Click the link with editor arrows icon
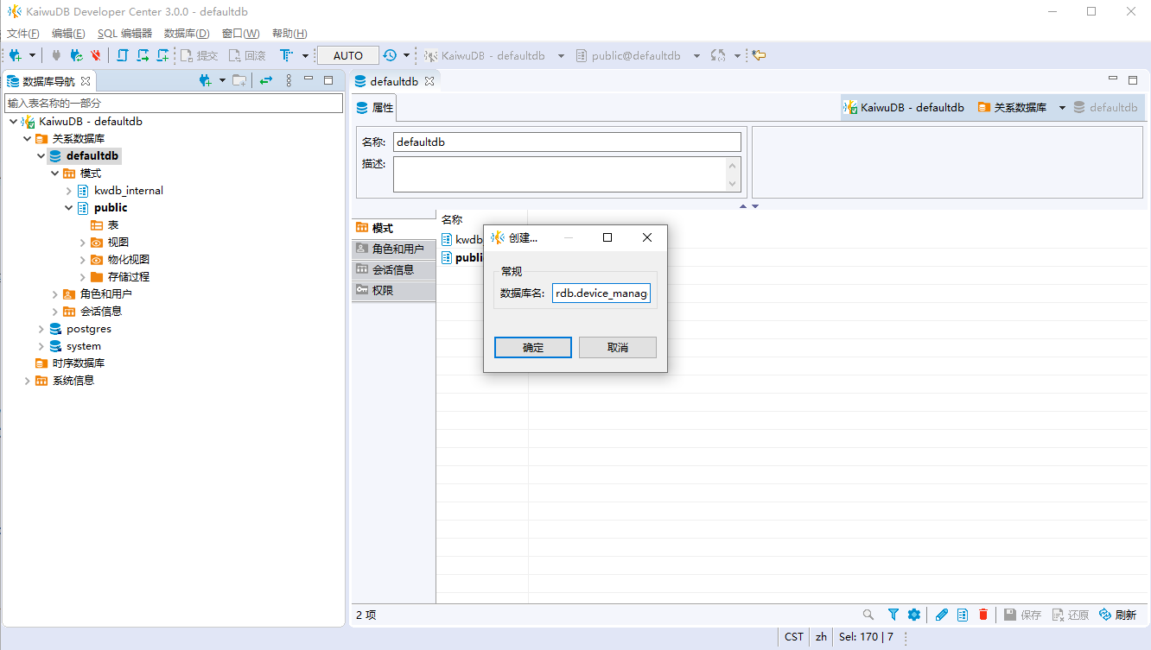 click(266, 80)
